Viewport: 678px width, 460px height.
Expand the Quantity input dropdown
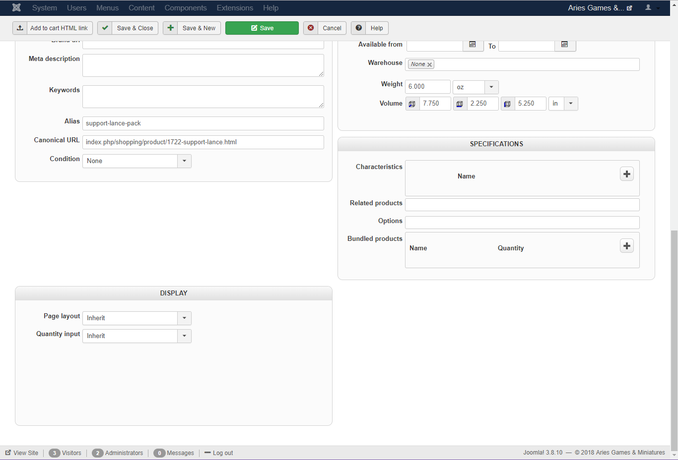pos(184,336)
